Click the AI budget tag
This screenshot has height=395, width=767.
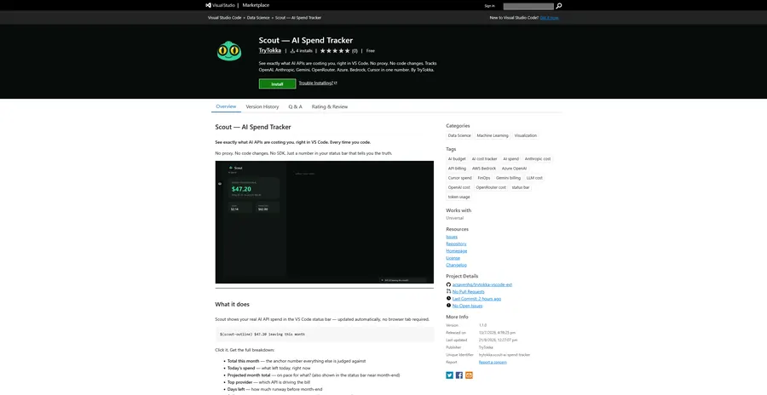[x=457, y=159]
